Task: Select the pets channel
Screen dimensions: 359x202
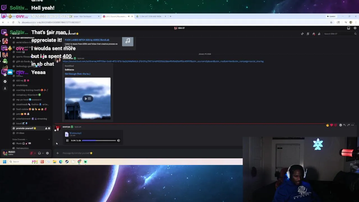Action: tap(31, 114)
